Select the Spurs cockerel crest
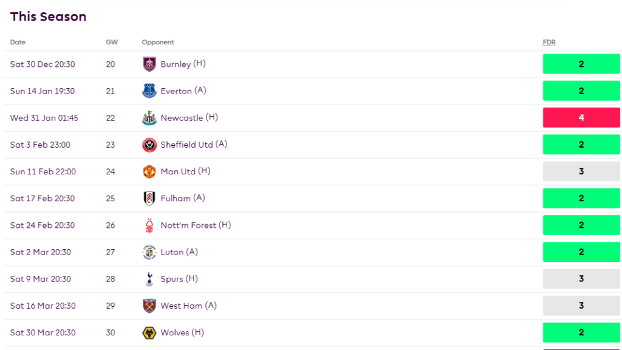The height and width of the screenshot is (350, 622). (149, 279)
